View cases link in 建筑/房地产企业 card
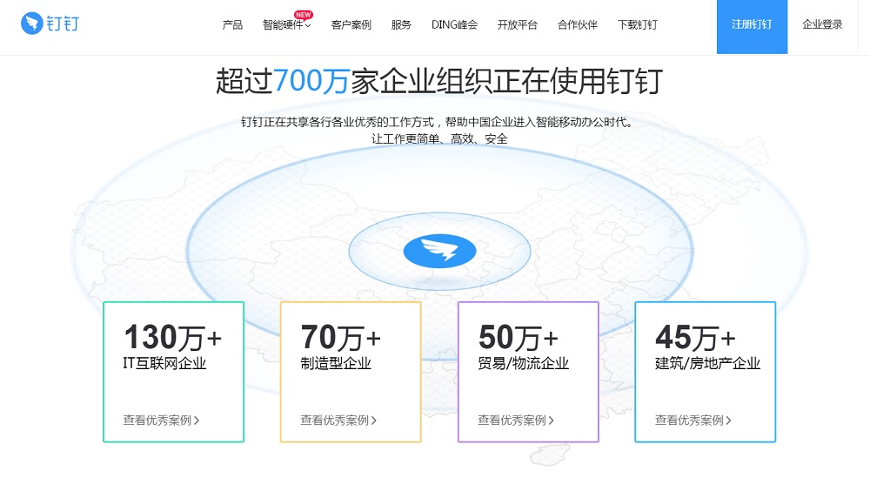Image resolution: width=870 pixels, height=478 pixels. point(693,421)
